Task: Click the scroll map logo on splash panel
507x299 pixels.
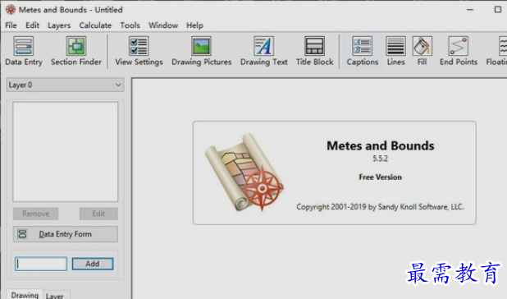Action: click(x=244, y=172)
